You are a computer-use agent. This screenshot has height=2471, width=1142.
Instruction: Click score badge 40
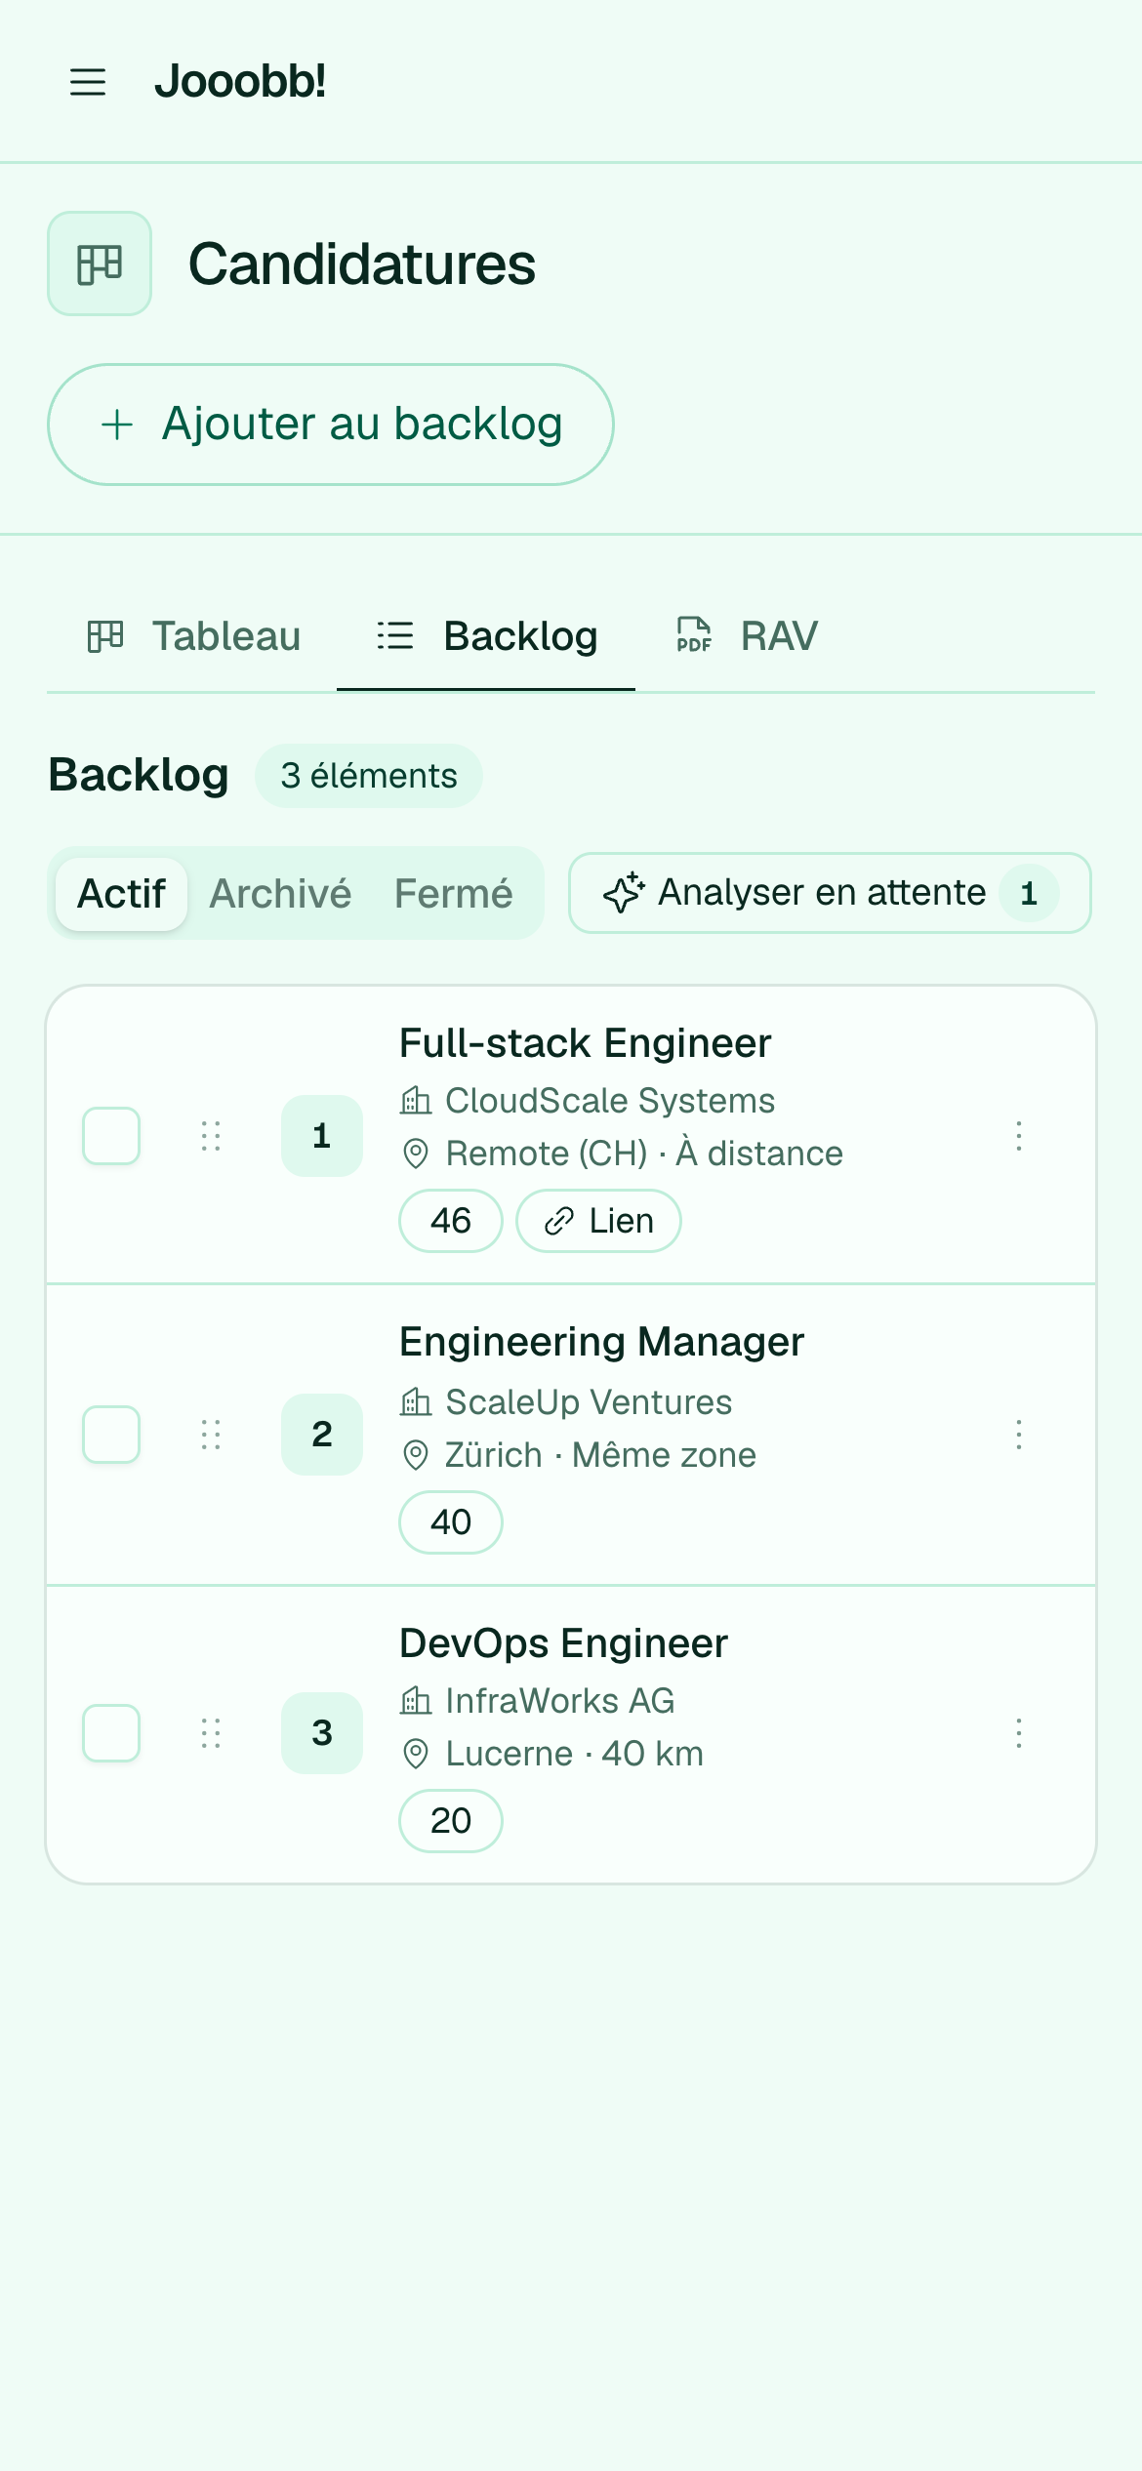click(x=451, y=1522)
